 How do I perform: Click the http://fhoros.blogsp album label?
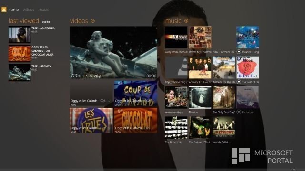pyautogui.click(x=176, y=82)
